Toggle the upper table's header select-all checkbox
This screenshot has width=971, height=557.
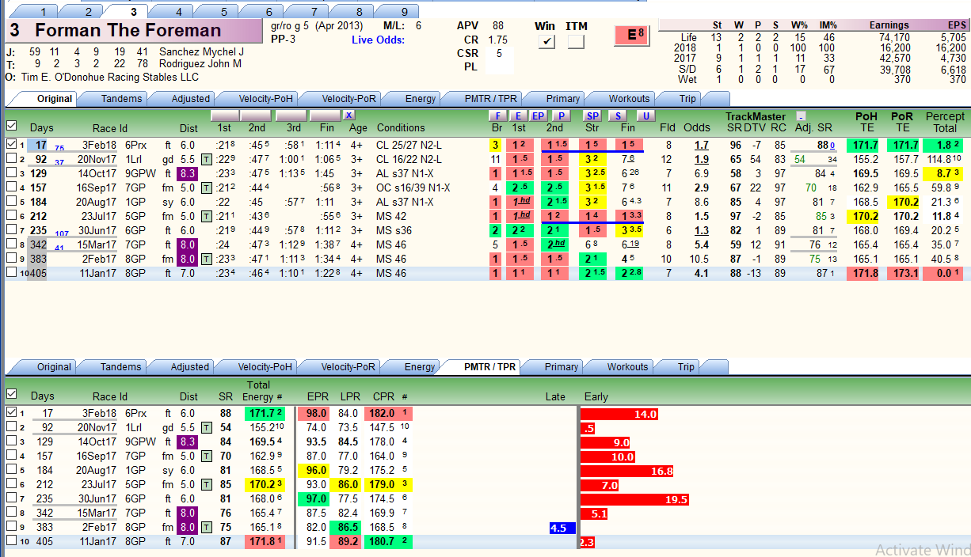[x=11, y=126]
